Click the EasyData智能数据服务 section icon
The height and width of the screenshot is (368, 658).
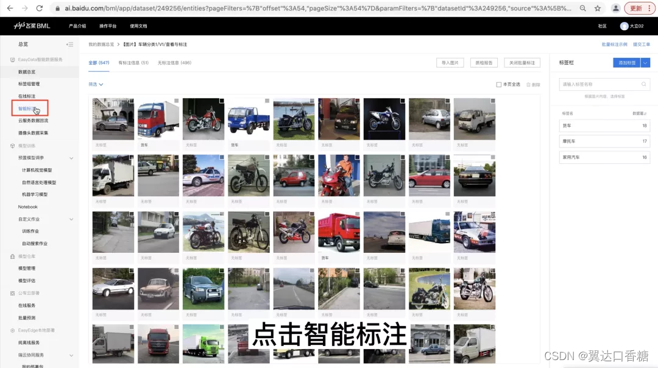click(12, 60)
